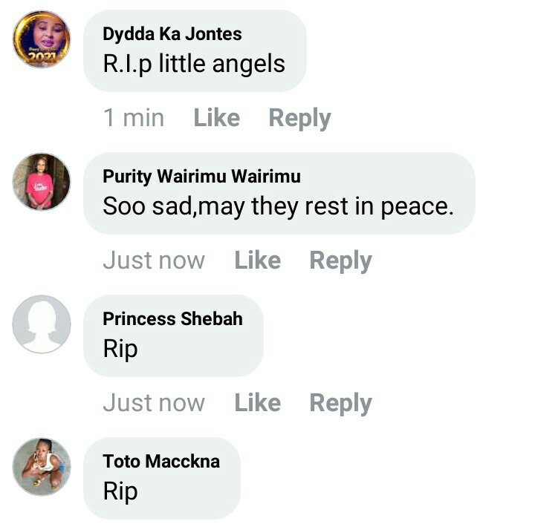Screen dimensions: 535x524
Task: Reply to Princess Shebah's comment
Action: click(x=341, y=404)
